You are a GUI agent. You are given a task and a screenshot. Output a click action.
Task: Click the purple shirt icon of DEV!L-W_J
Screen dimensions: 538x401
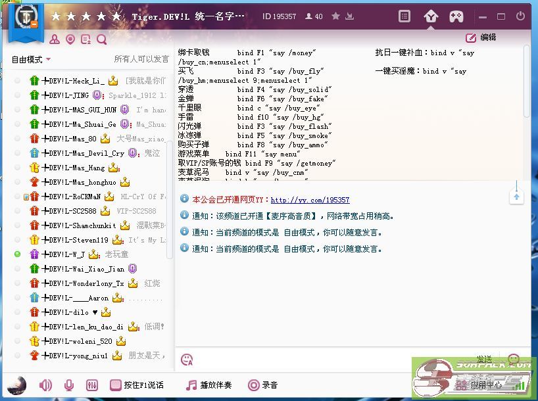pyautogui.click(x=34, y=254)
